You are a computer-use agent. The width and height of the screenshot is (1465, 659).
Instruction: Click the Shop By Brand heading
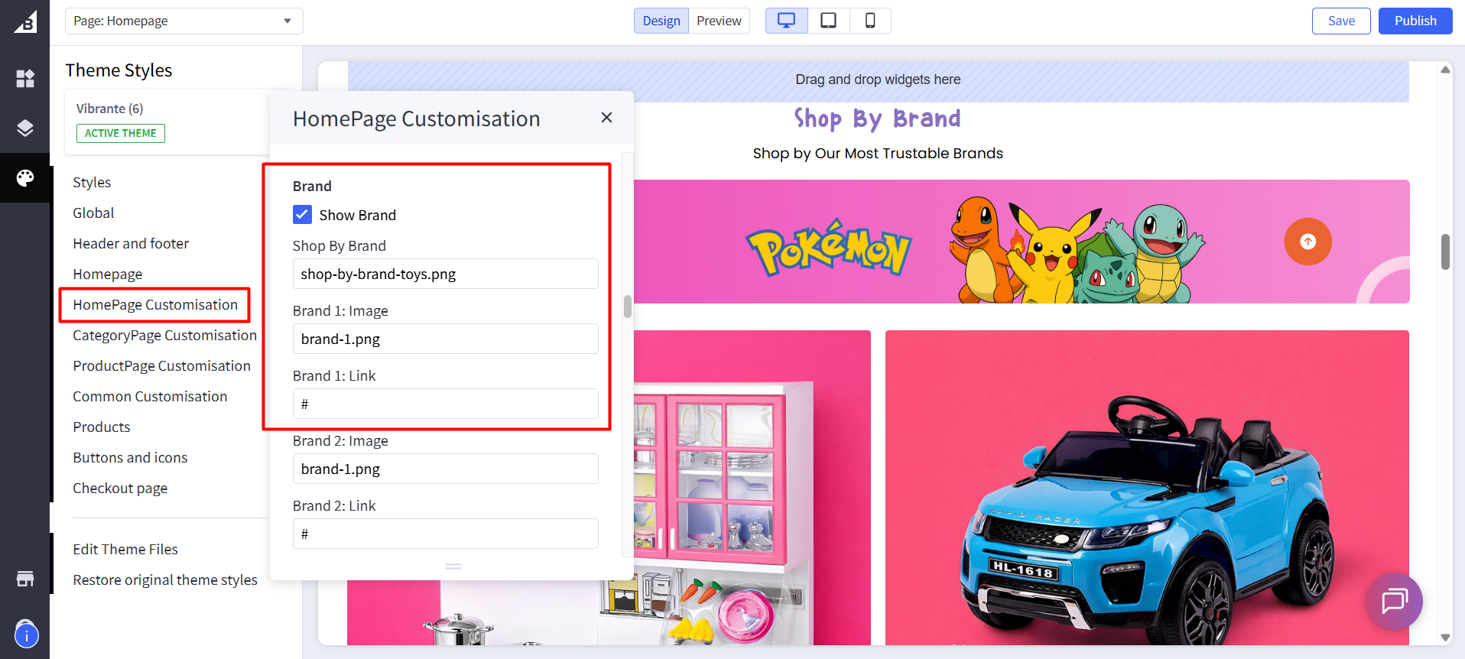(x=878, y=118)
